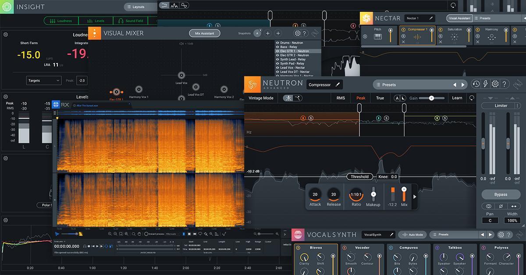Open Neutron settings gear

495,85
